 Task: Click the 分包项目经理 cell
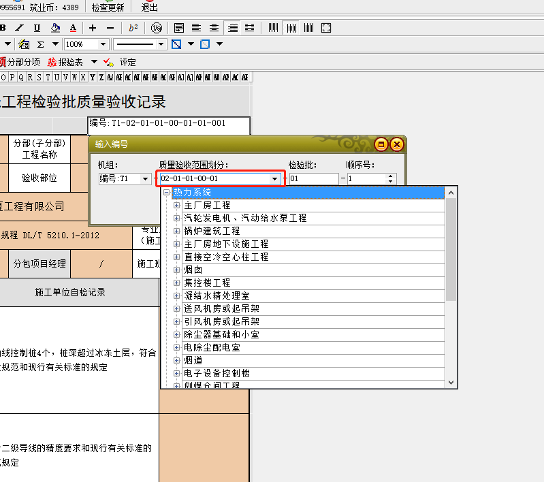pyautogui.click(x=39, y=263)
